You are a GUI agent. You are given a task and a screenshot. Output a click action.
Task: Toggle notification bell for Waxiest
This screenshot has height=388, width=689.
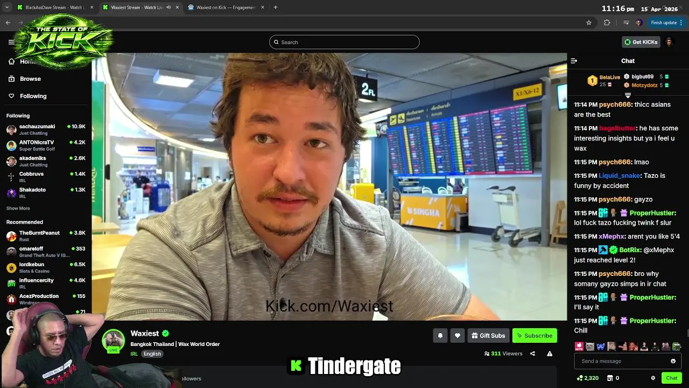click(440, 336)
